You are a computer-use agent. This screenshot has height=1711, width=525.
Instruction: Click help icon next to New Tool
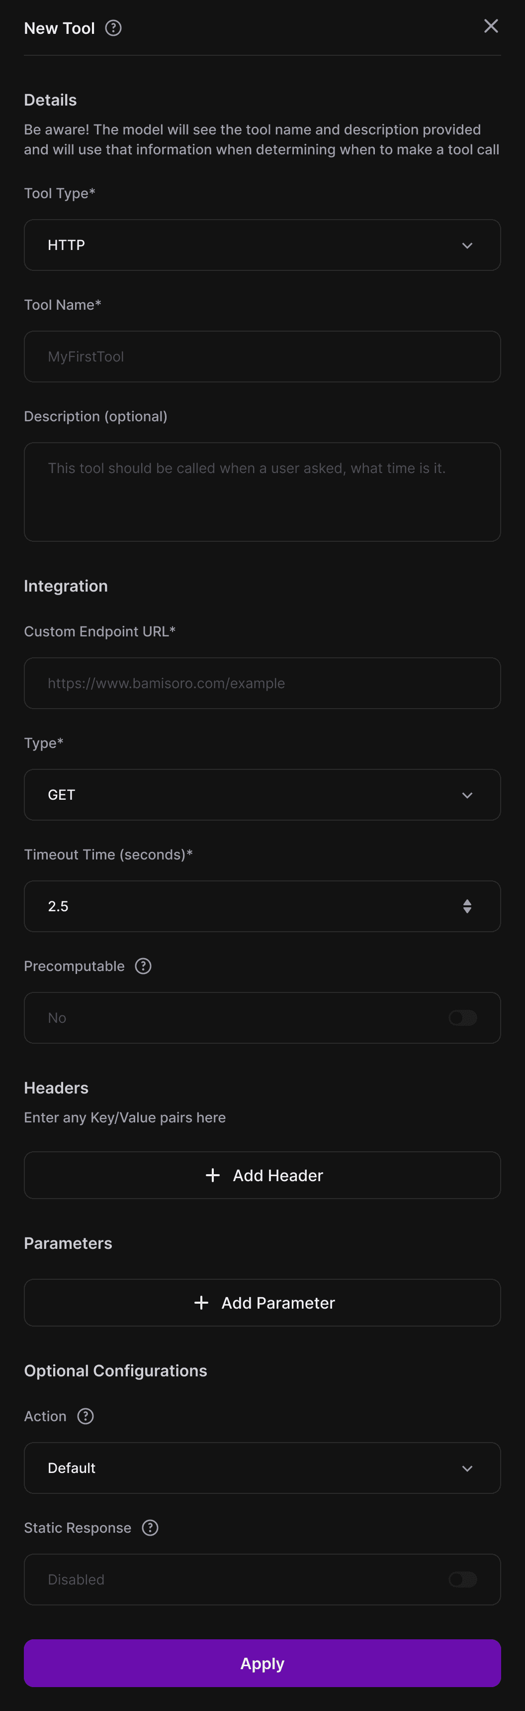[113, 28]
